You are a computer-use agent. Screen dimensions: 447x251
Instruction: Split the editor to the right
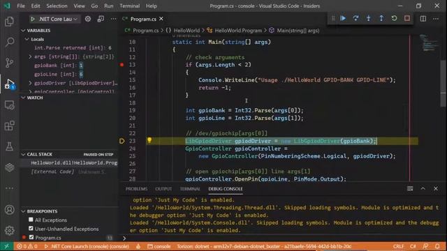(x=423, y=19)
